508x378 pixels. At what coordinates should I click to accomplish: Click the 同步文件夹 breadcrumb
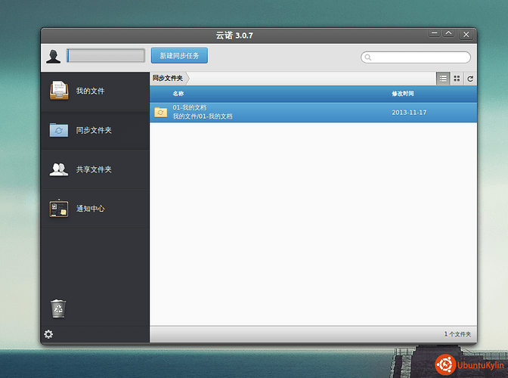[168, 78]
